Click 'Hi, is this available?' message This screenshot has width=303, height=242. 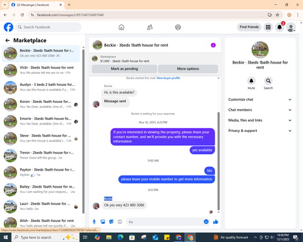coord(119,93)
